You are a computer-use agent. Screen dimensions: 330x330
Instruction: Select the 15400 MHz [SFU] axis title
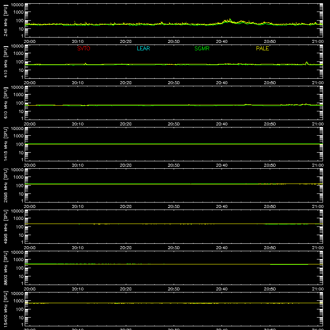click(x=5, y=309)
